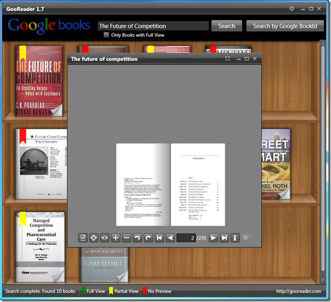This screenshot has width=331, height=302.
Task: Go to next page
Action: point(213,238)
